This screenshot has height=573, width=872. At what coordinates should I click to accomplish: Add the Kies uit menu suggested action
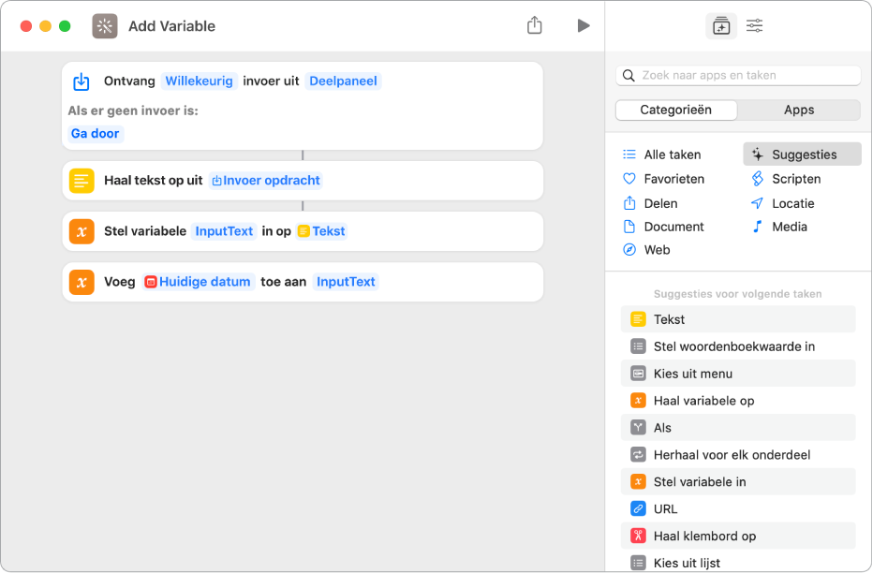(692, 374)
